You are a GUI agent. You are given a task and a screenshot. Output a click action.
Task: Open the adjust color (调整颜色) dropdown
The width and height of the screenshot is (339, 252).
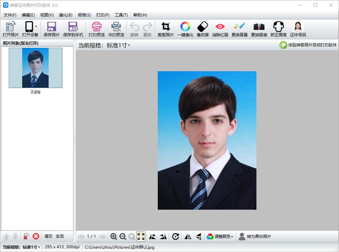click(x=220, y=237)
